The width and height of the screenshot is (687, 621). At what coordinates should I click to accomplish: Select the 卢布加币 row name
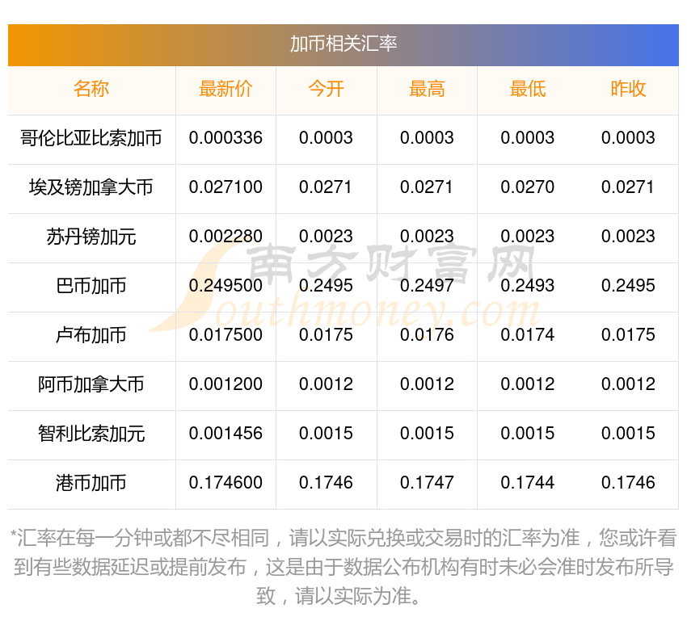point(91,335)
